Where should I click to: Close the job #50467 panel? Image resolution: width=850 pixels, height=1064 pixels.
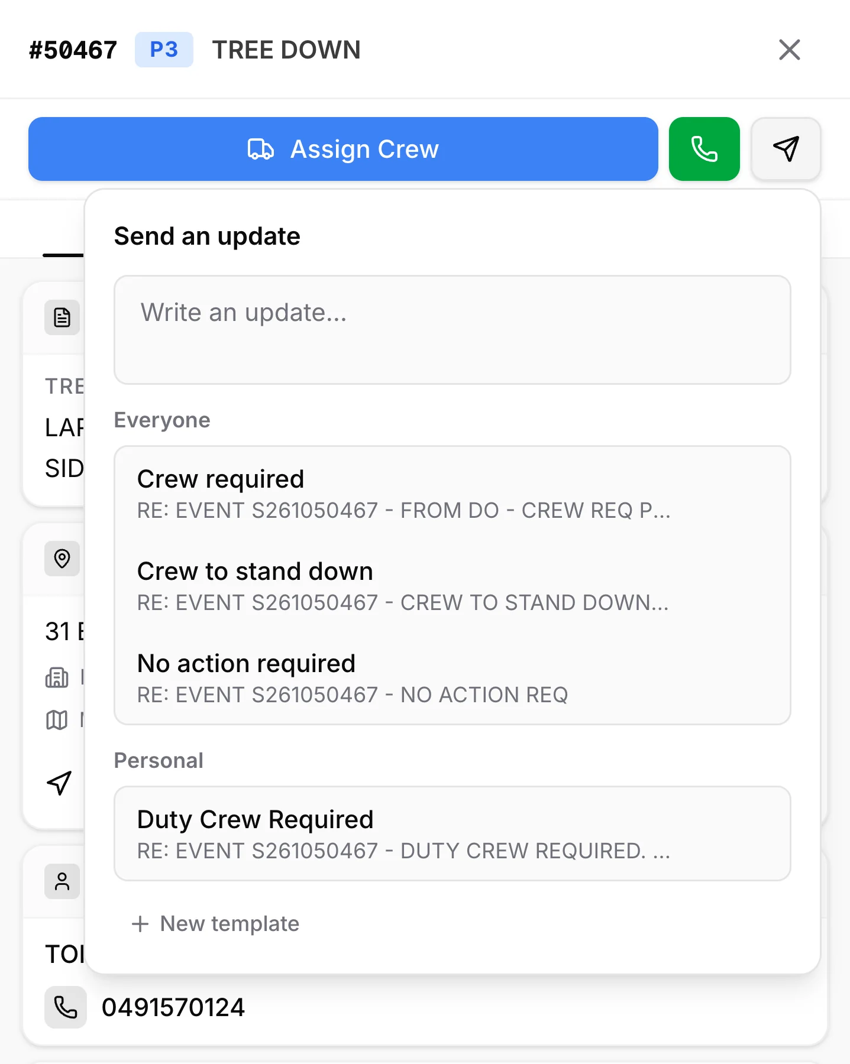790,50
